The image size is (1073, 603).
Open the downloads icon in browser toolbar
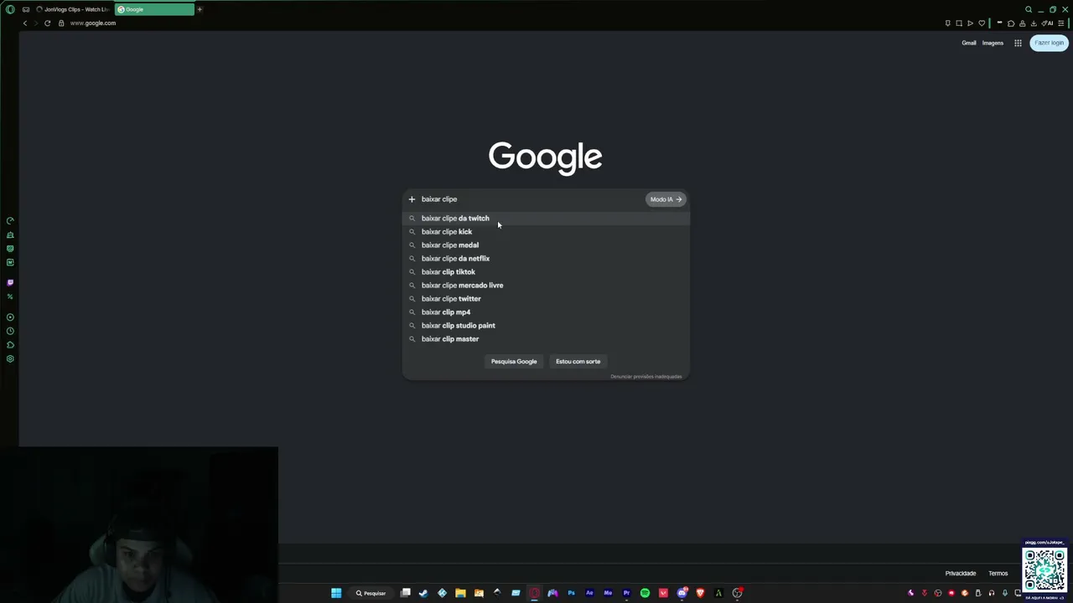click(1034, 23)
